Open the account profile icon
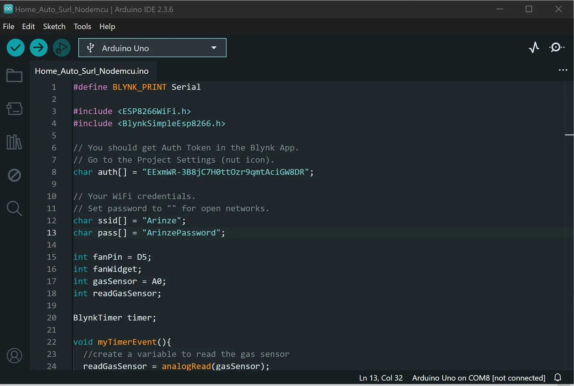Screen dimensions: 574x386 pyautogui.click(x=14, y=356)
